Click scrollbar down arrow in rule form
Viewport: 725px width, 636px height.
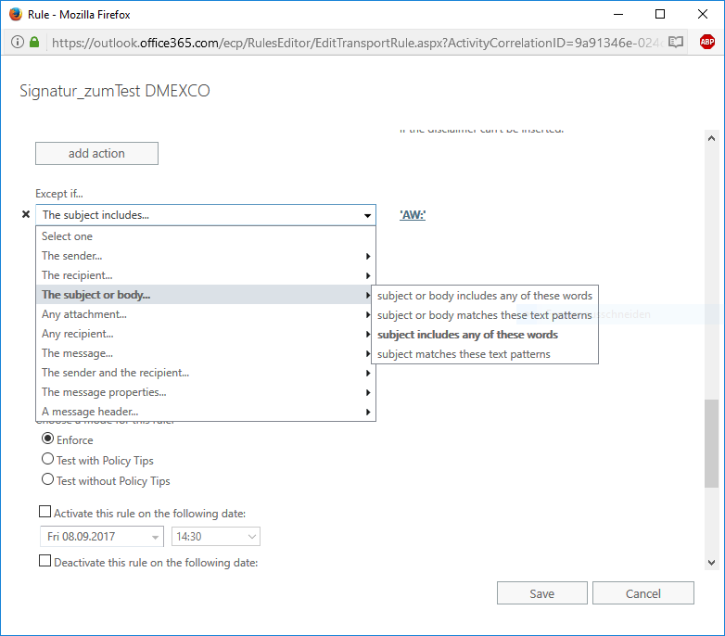[711, 563]
